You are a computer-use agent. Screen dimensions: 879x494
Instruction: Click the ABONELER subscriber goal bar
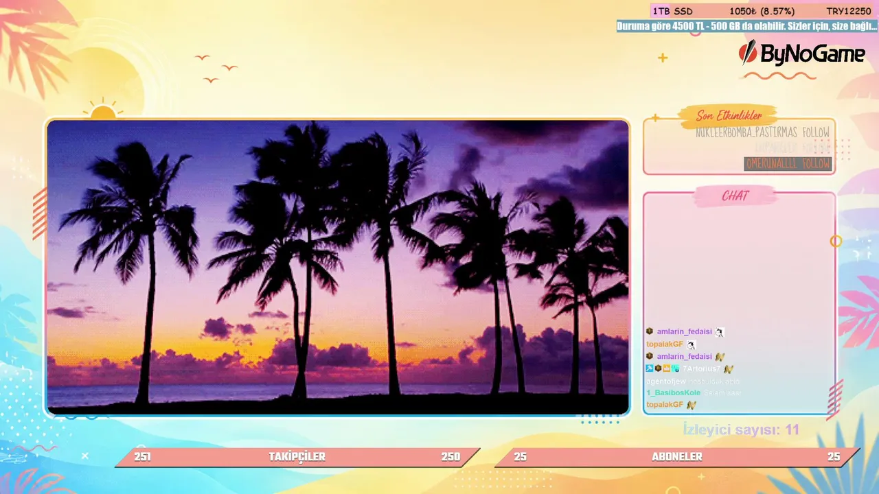point(677,457)
